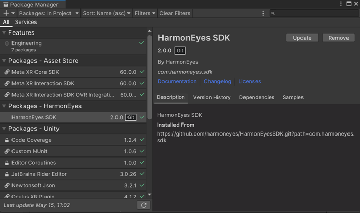Click the Last update May 15, 11:02 status text
Screen dimensions: 360x213
tap(37, 205)
